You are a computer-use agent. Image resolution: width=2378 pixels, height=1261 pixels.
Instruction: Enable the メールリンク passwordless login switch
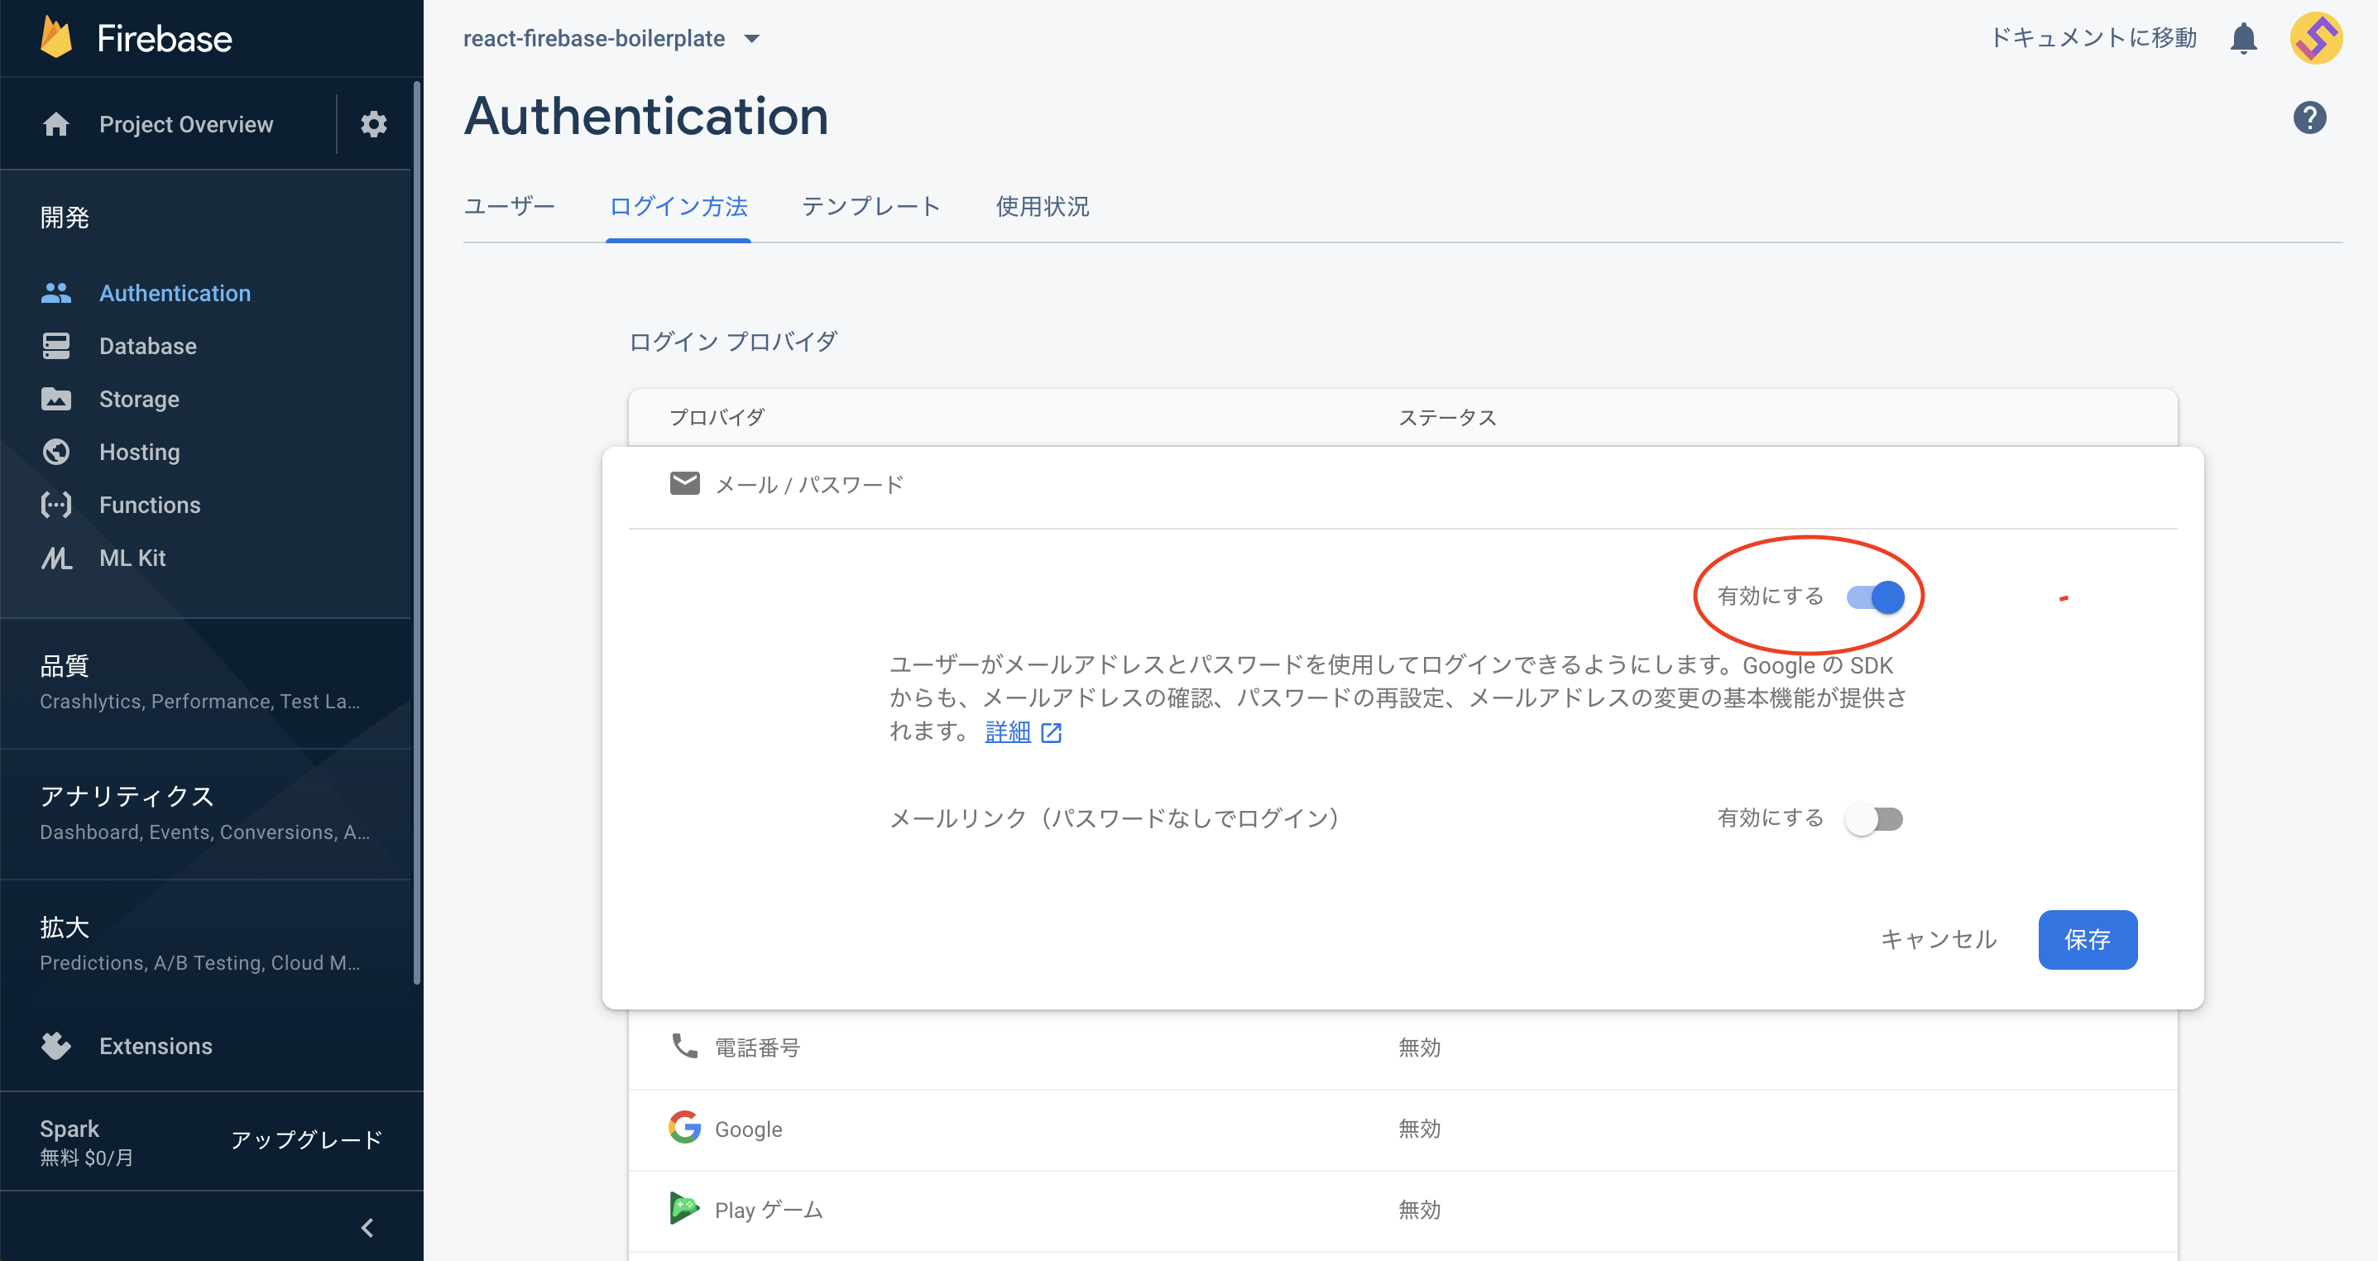(1874, 819)
